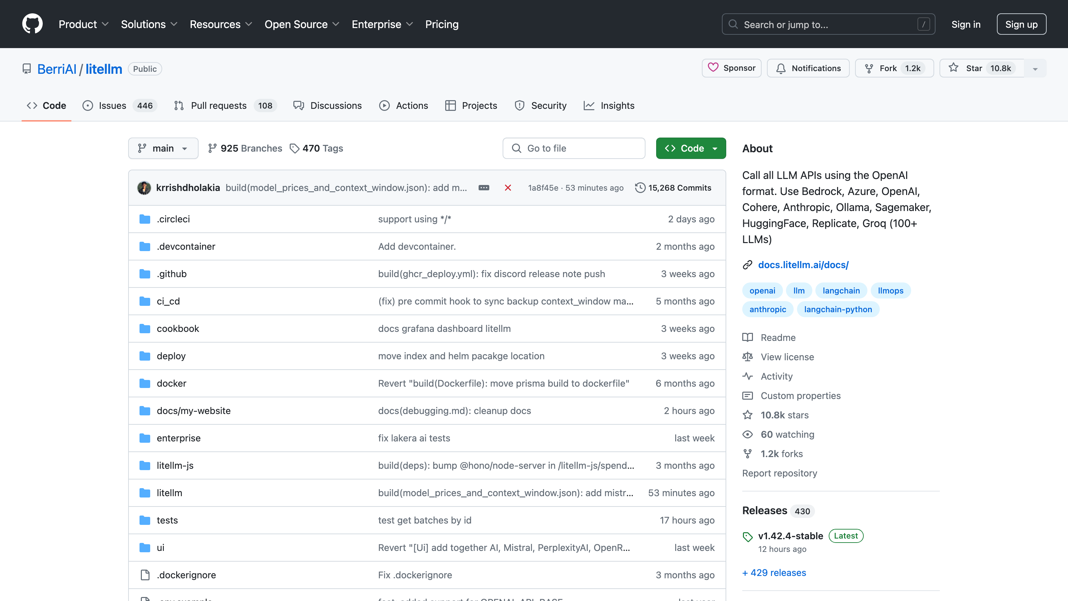Open the tests folder icon
The width and height of the screenshot is (1068, 601).
click(145, 520)
